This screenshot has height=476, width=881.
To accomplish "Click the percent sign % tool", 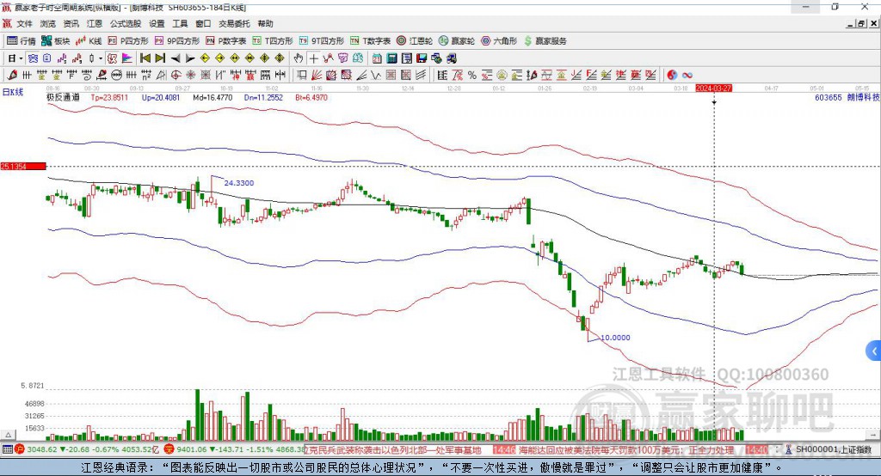I will 472,75.
